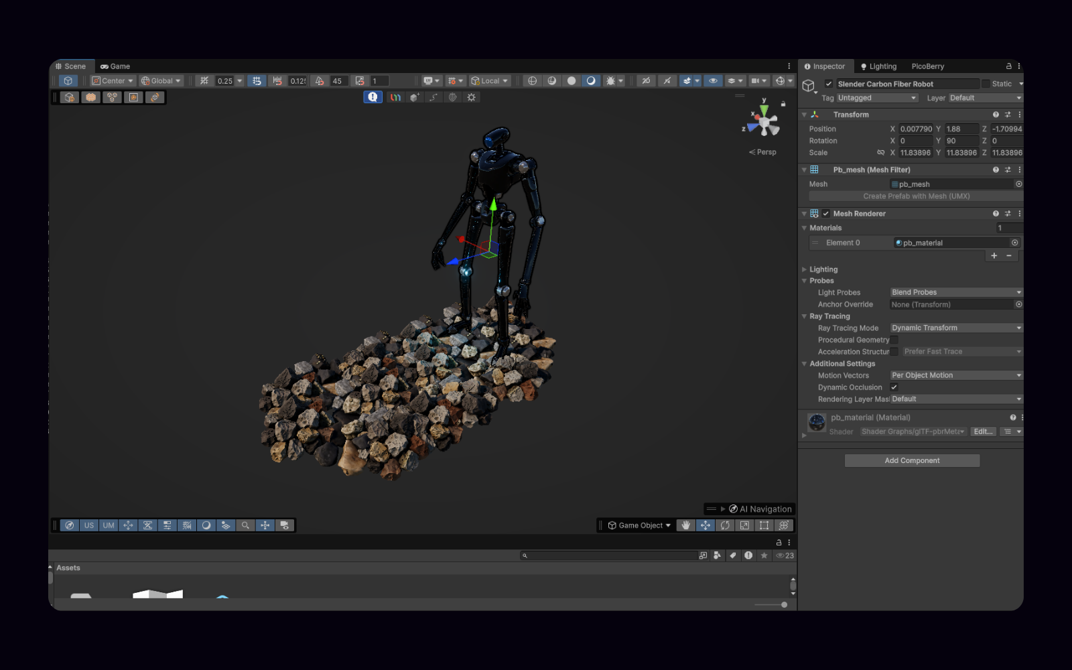Open the Lighting tab
Image resolution: width=1072 pixels, height=670 pixels.
[878, 66]
